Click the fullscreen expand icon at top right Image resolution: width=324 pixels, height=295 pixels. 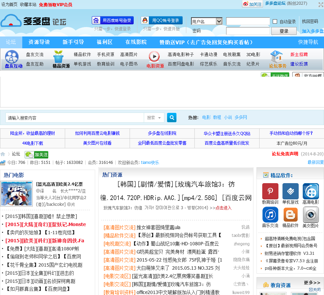pos(321,4)
